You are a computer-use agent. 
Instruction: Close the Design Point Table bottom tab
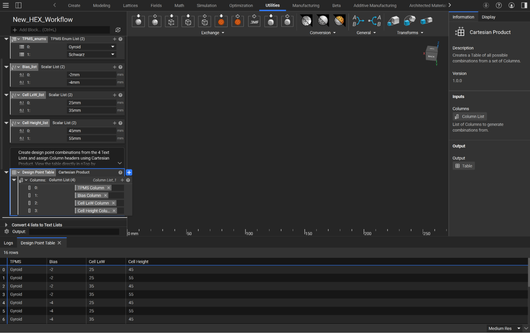coord(59,243)
